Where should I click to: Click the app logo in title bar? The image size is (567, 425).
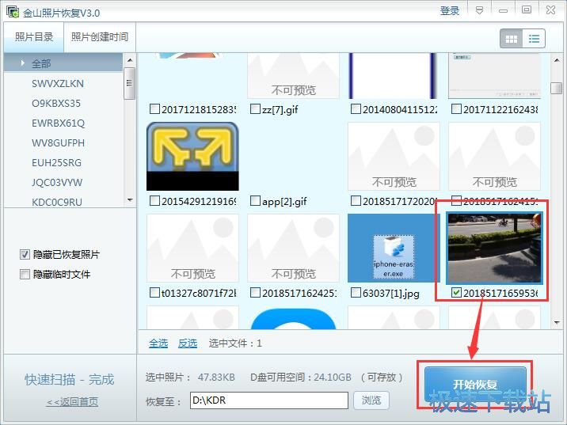tap(12, 12)
